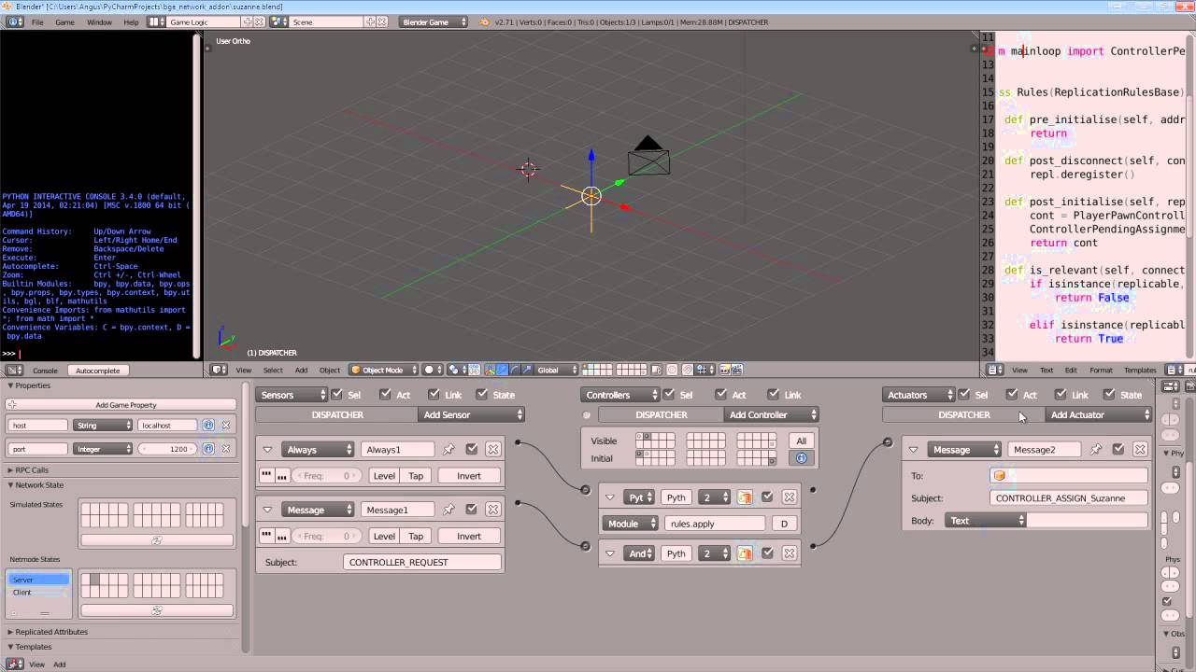Deactivate the Always1 sensor checkbox
The height and width of the screenshot is (672, 1196).
pos(471,450)
